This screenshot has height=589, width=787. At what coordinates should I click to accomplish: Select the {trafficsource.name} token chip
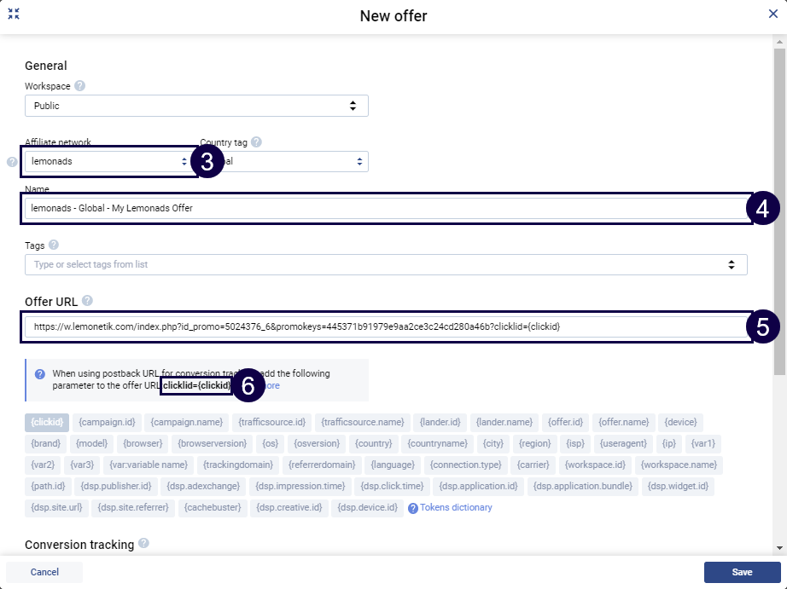[x=362, y=422]
